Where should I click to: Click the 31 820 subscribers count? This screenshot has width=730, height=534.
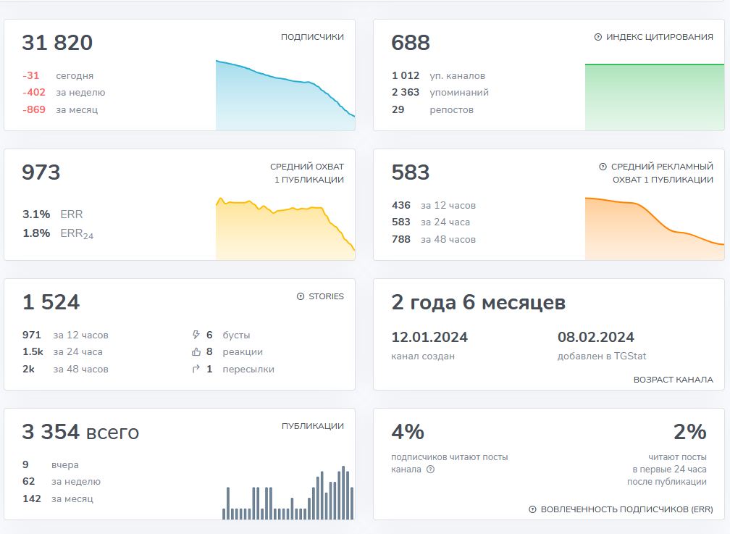pos(57,43)
